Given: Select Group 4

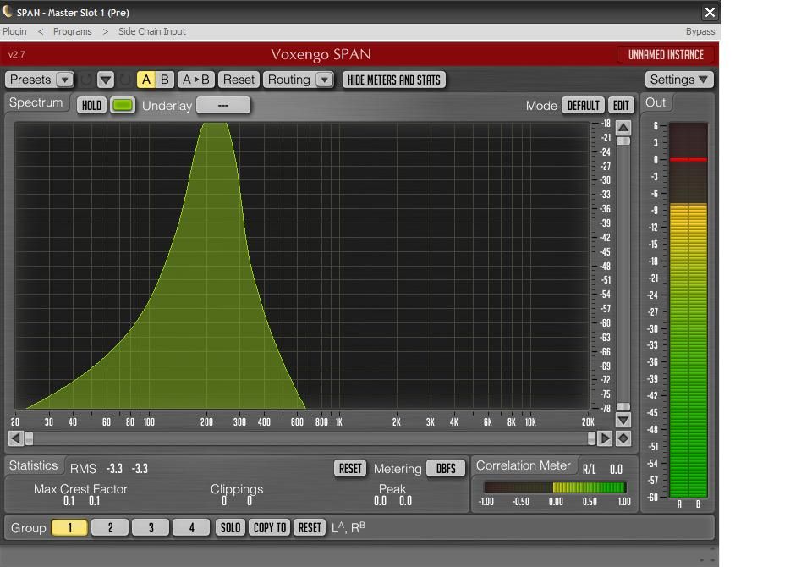Looking at the screenshot, I should tap(191, 527).
